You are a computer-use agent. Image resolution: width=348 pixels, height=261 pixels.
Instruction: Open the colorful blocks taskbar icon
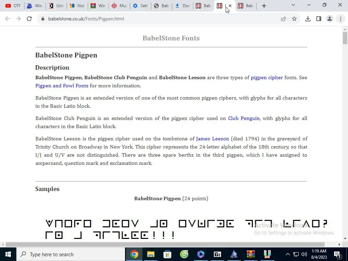point(267,254)
